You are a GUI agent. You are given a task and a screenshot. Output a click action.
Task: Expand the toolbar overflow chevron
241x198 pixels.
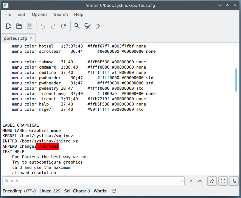point(98,26)
